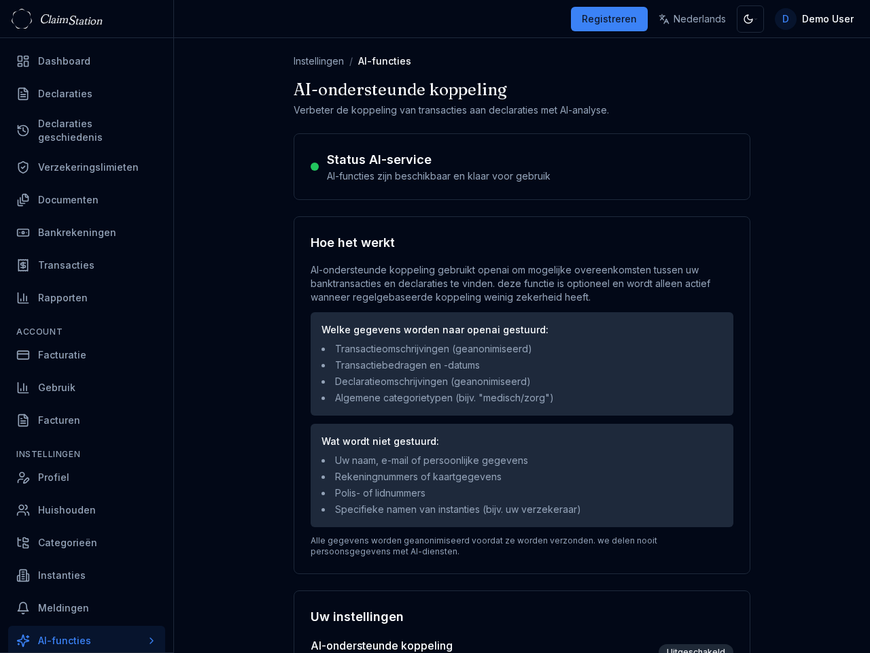Click the Uitgeschakeld status badge
The height and width of the screenshot is (653, 870).
point(695,650)
